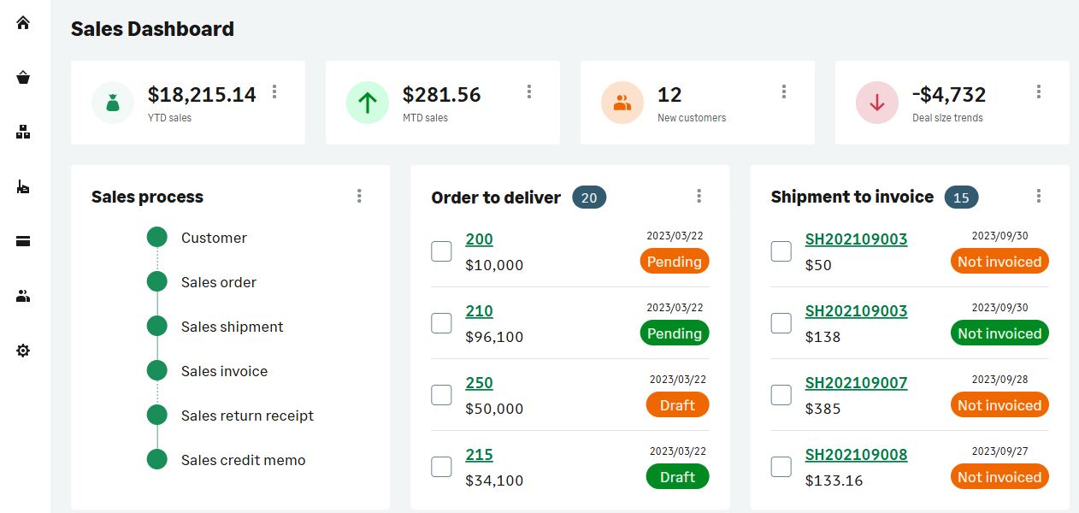Open the shopping basket sidebar icon
This screenshot has width=1079, height=513.
coord(23,78)
